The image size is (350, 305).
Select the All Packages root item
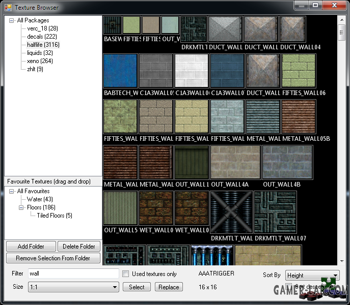coord(33,20)
